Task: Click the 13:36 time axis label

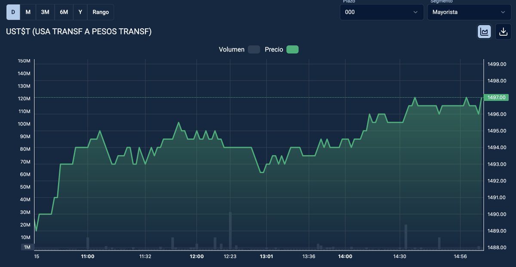Action: 309,256
